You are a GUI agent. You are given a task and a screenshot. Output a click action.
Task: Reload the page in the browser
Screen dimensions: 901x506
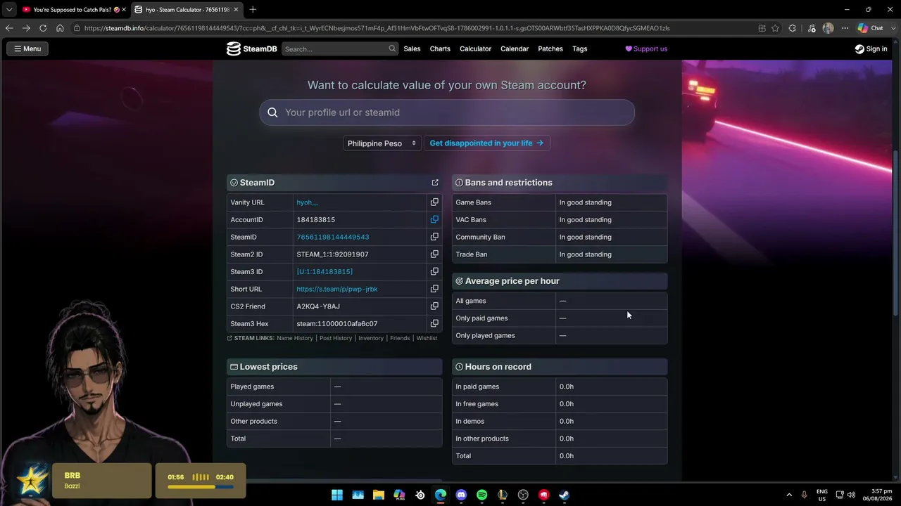(43, 28)
